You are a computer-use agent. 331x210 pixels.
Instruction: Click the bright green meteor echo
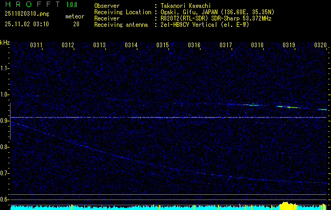288,107
